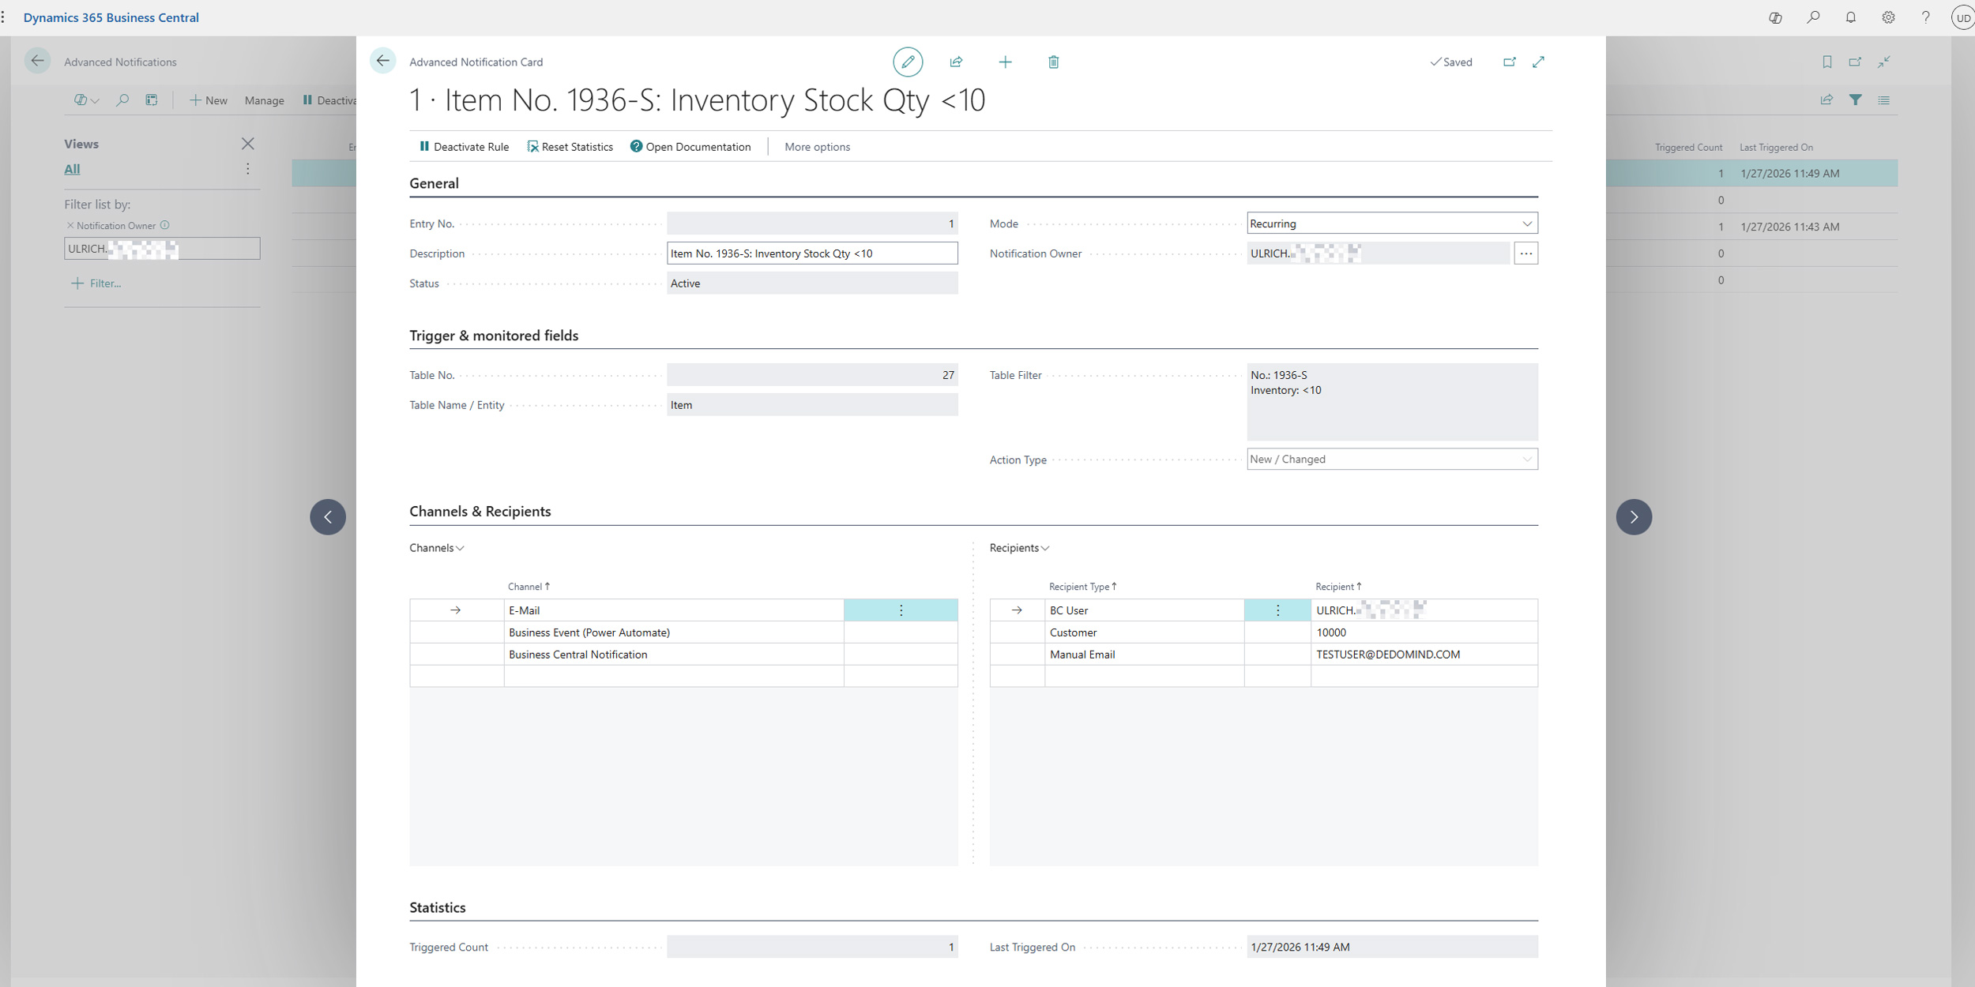This screenshot has height=987, width=1975.
Task: Open E-Mail channel row options menu
Action: tap(901, 610)
